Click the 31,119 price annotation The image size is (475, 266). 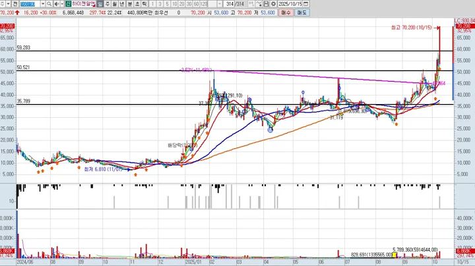click(x=336, y=118)
